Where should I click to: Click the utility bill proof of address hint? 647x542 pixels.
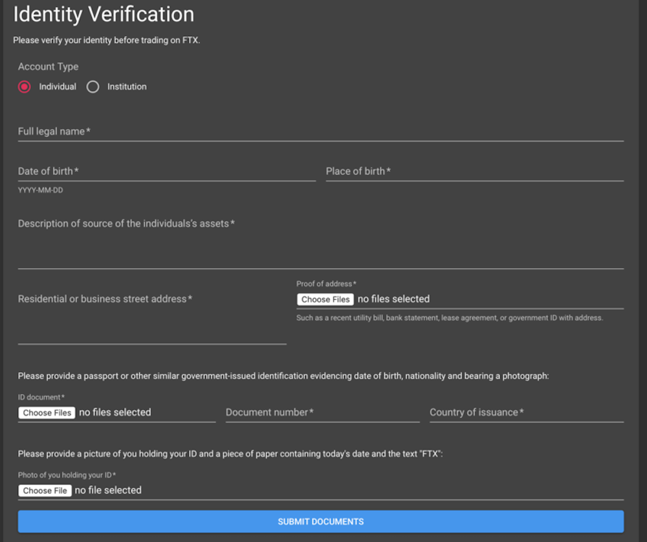point(450,318)
